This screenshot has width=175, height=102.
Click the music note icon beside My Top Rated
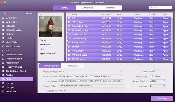pyautogui.click(x=3, y=46)
